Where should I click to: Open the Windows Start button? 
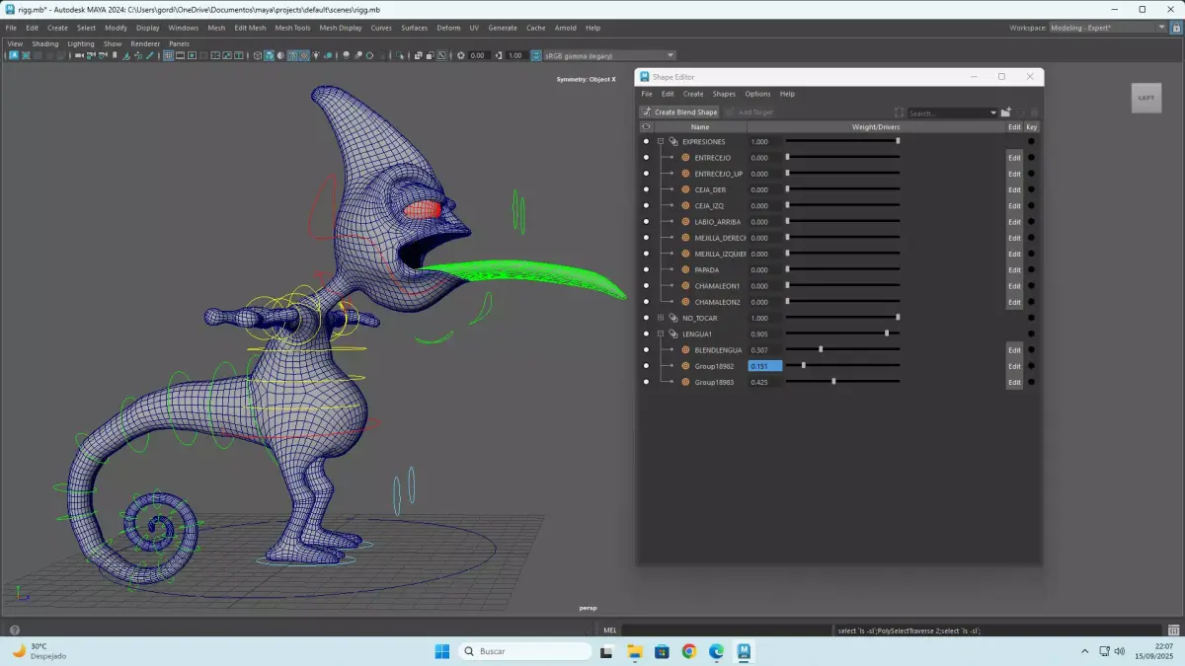tap(442, 651)
